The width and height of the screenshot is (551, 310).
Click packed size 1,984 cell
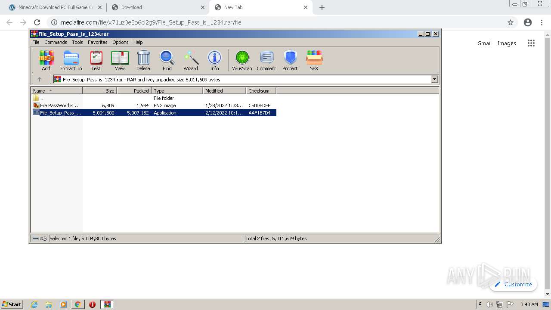point(142,105)
